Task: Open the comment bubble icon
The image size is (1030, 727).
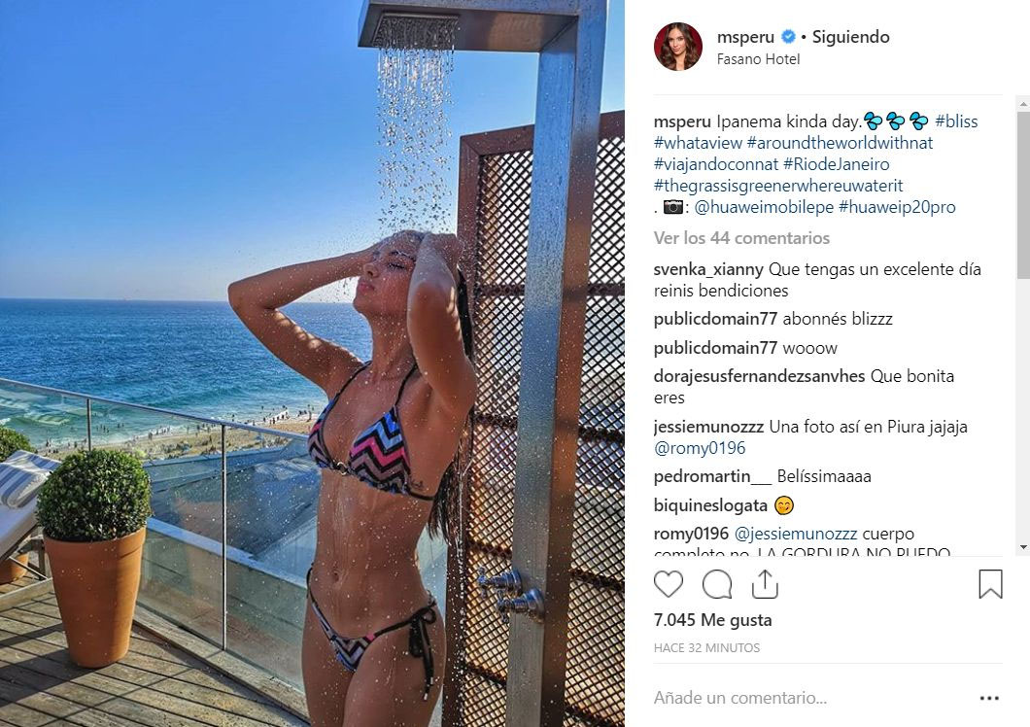Action: point(717,584)
